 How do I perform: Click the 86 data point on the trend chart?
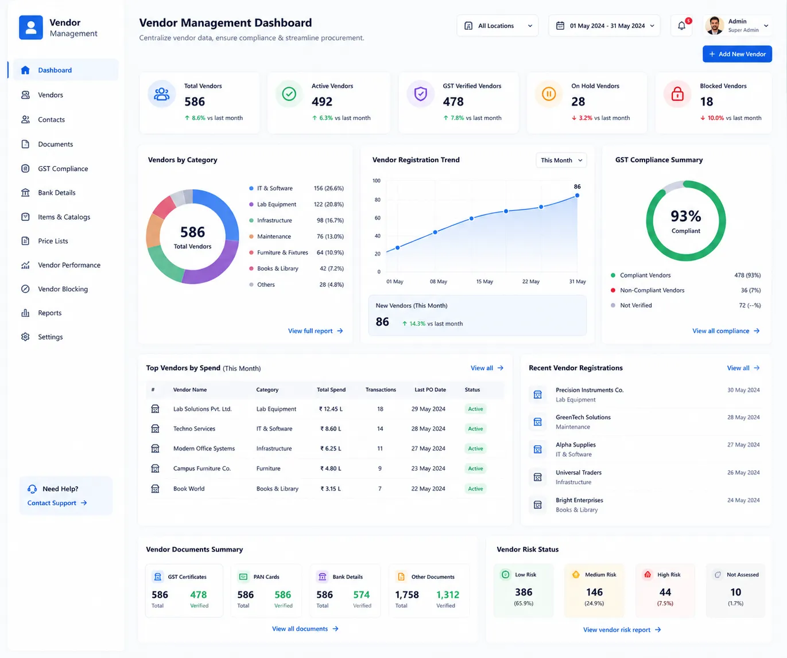[577, 196]
